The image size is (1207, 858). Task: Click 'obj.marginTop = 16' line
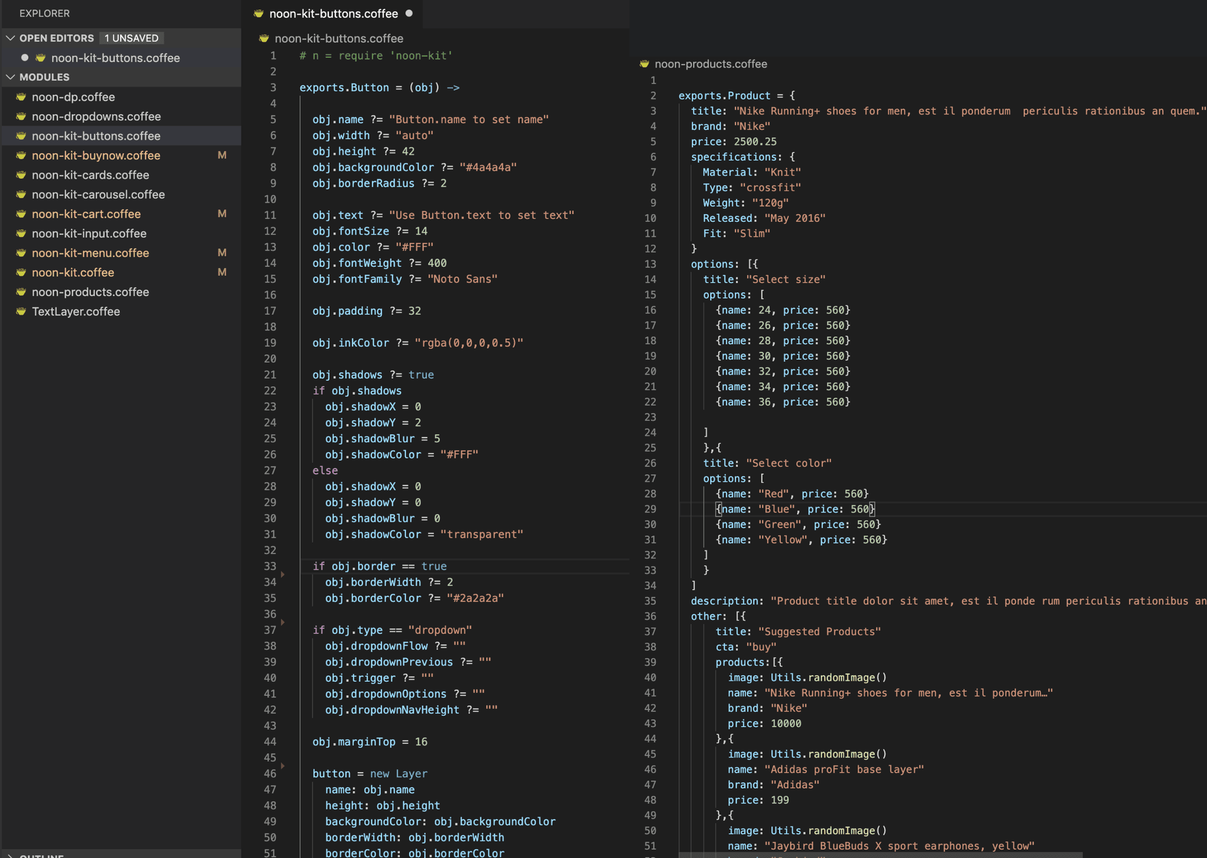coord(370,742)
